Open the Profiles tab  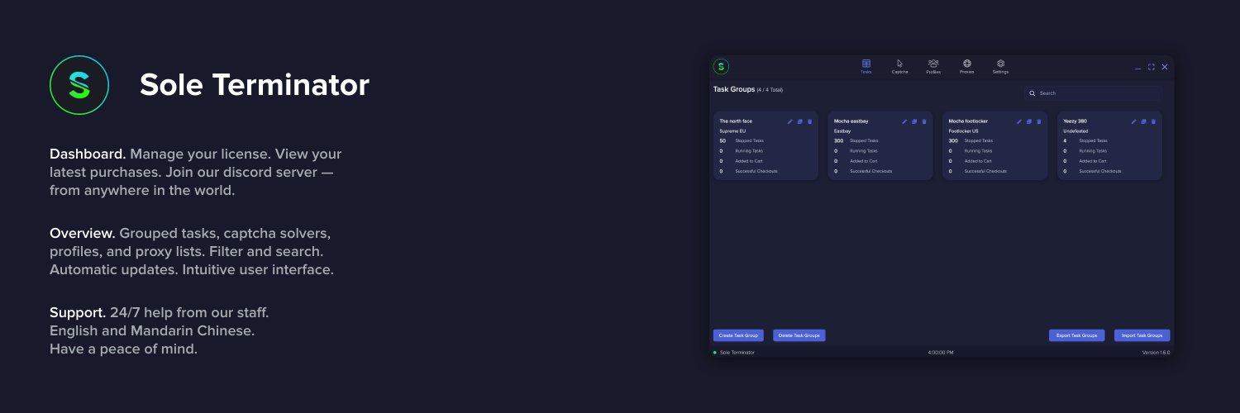pos(933,66)
